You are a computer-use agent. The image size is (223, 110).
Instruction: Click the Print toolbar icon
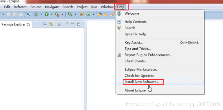(21, 14)
